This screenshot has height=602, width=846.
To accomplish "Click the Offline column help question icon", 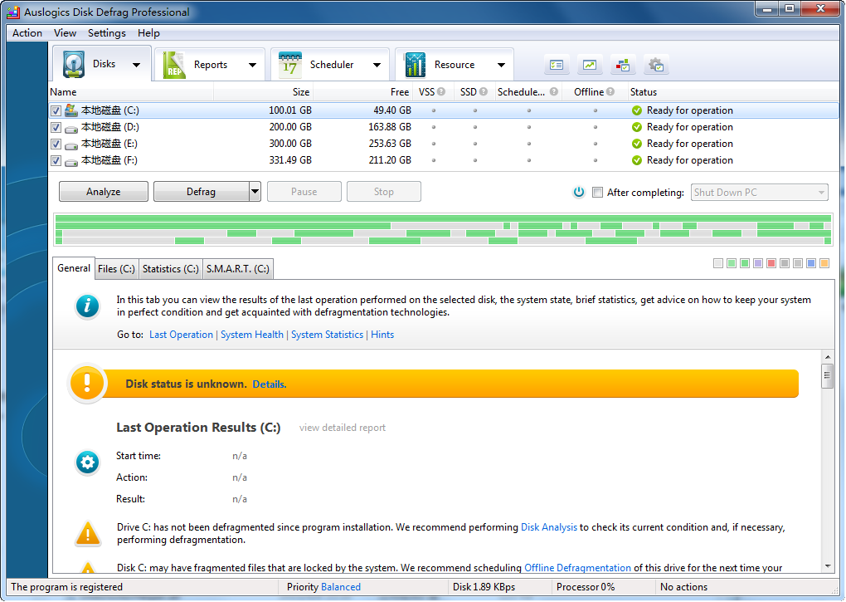I will click(610, 92).
